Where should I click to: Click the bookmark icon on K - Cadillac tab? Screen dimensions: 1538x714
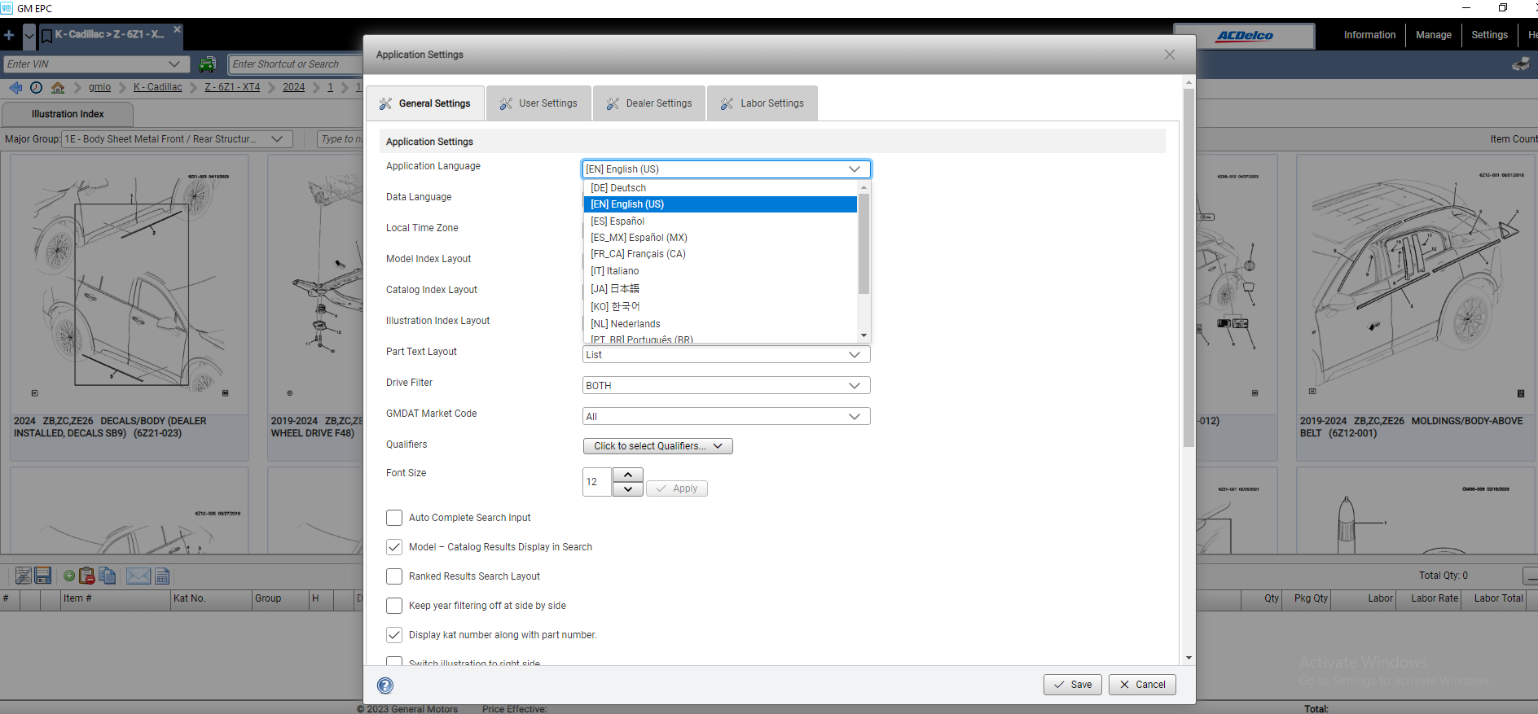click(x=46, y=35)
